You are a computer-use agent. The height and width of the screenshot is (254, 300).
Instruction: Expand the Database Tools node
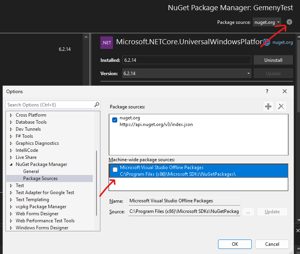click(x=11, y=122)
